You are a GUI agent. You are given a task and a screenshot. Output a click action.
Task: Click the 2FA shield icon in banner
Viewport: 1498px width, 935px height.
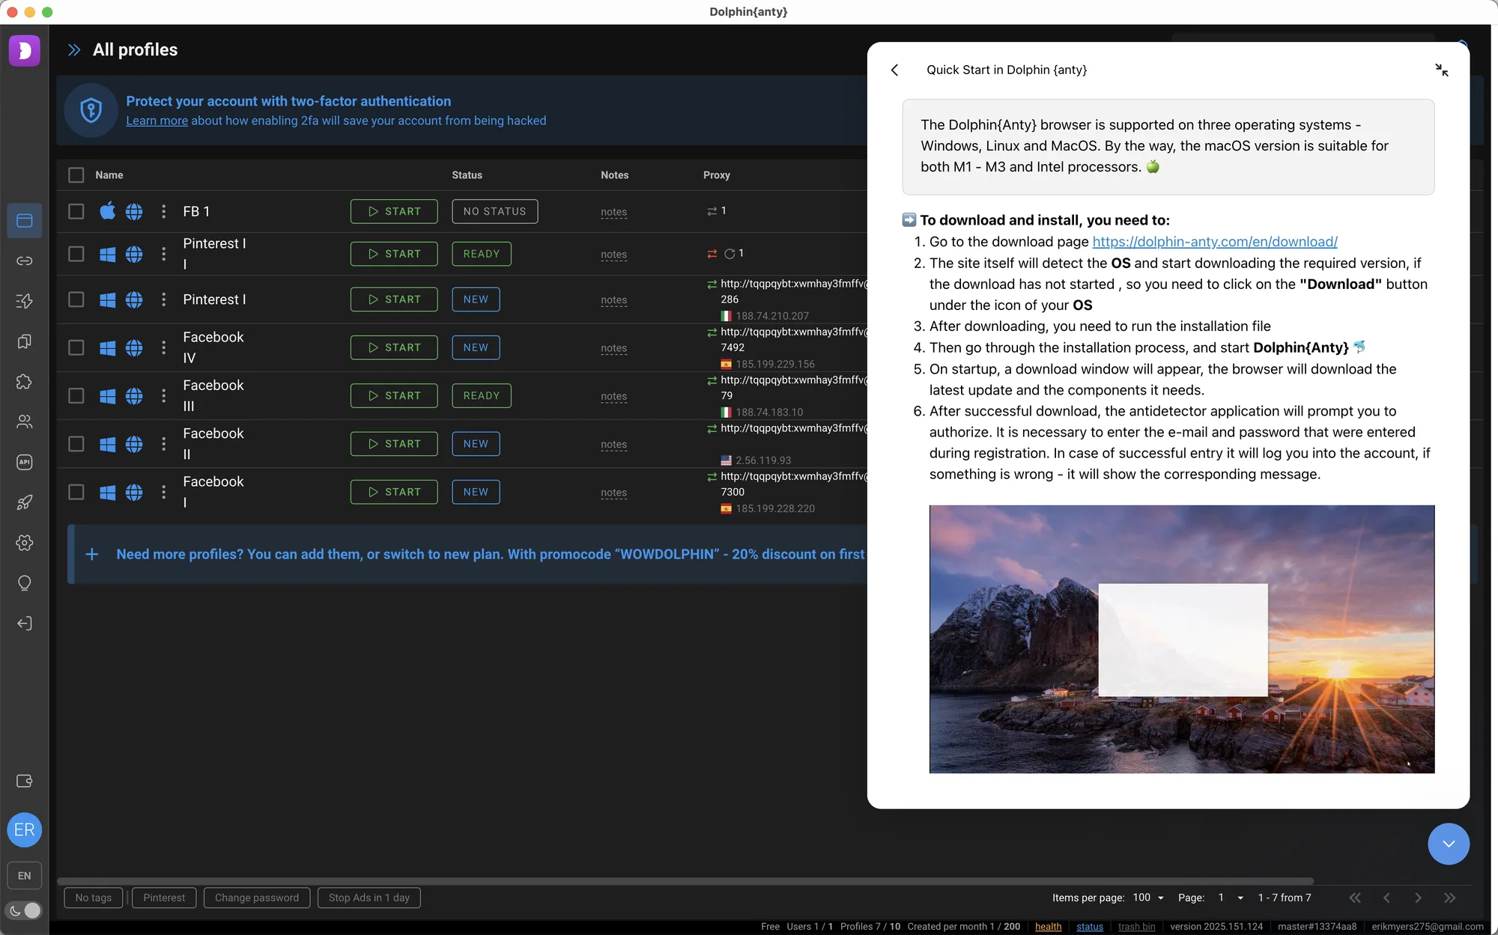coord(91,111)
